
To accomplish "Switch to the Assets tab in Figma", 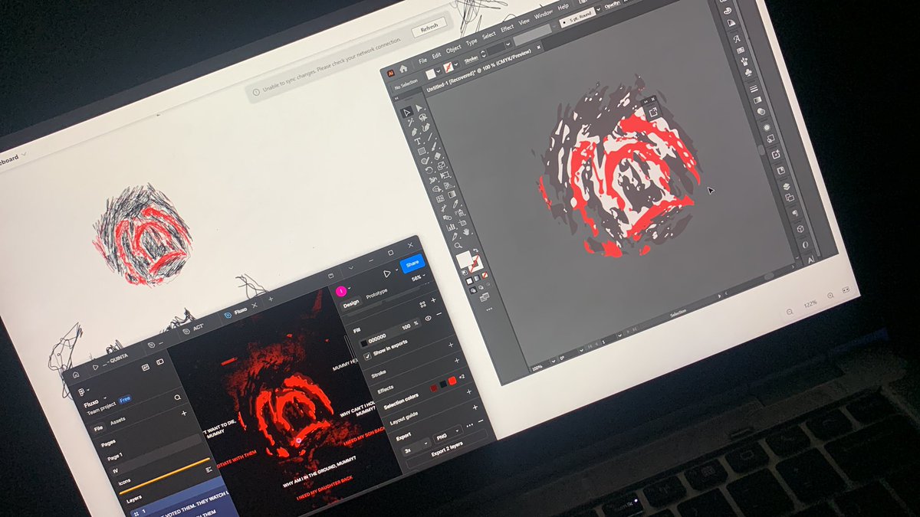I will [x=117, y=422].
